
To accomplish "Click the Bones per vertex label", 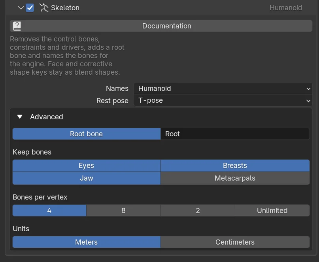I will click(40, 197).
